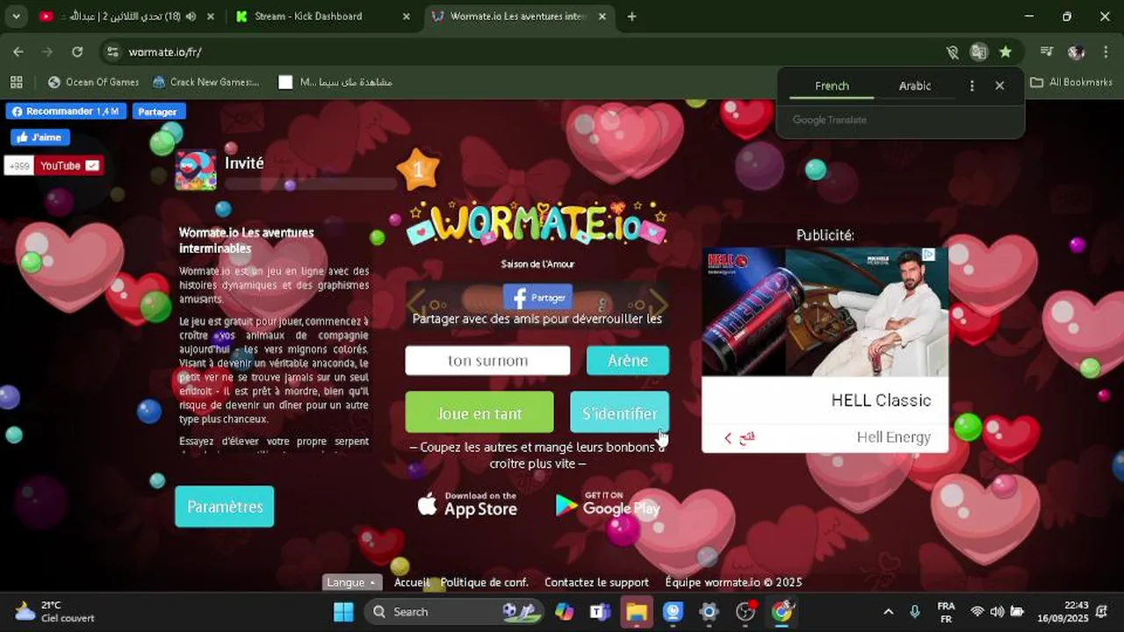The image size is (1124, 632).
Task: Select French in Translate popup
Action: coord(832,85)
